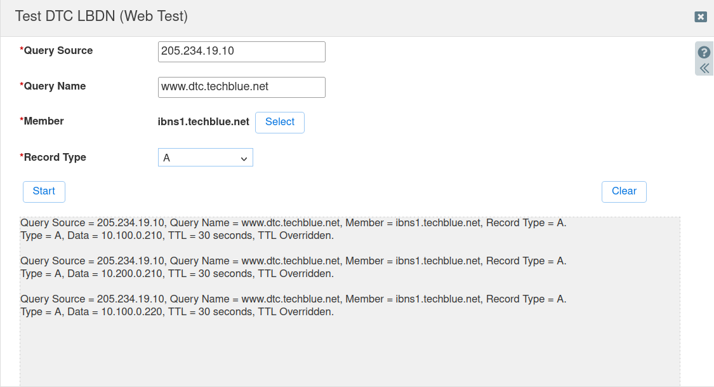
Task: Select the result showing Data = 10.200.0.210
Action: click(176, 273)
